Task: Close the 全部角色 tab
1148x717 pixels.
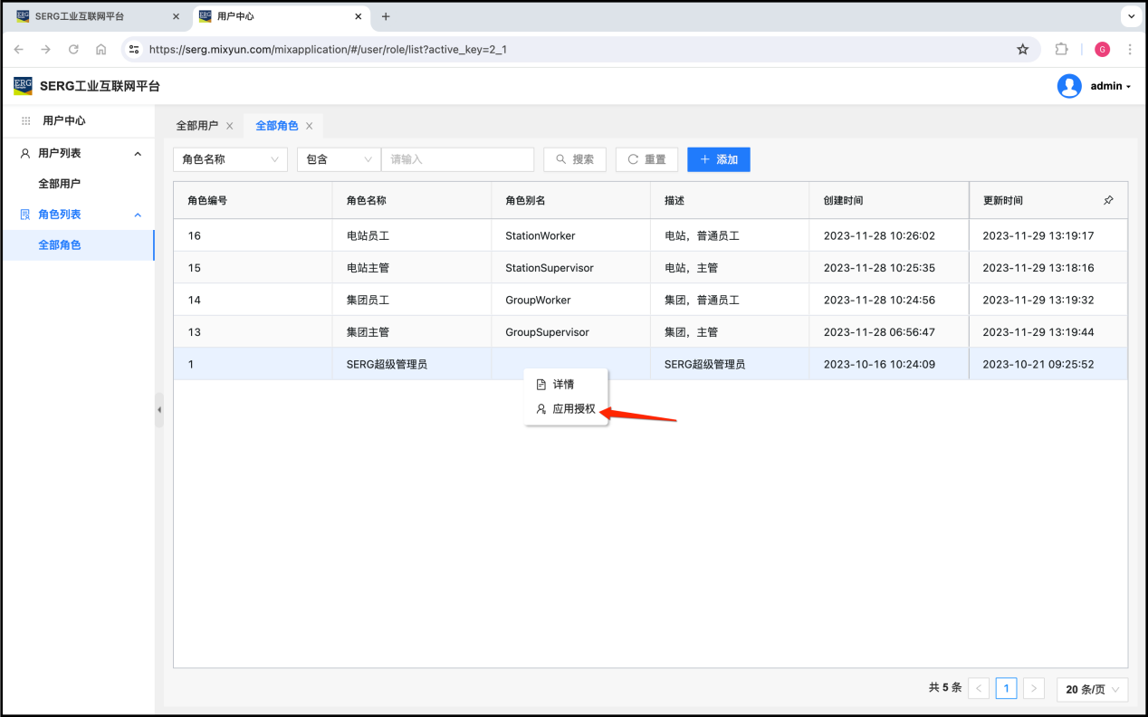Action: [310, 126]
